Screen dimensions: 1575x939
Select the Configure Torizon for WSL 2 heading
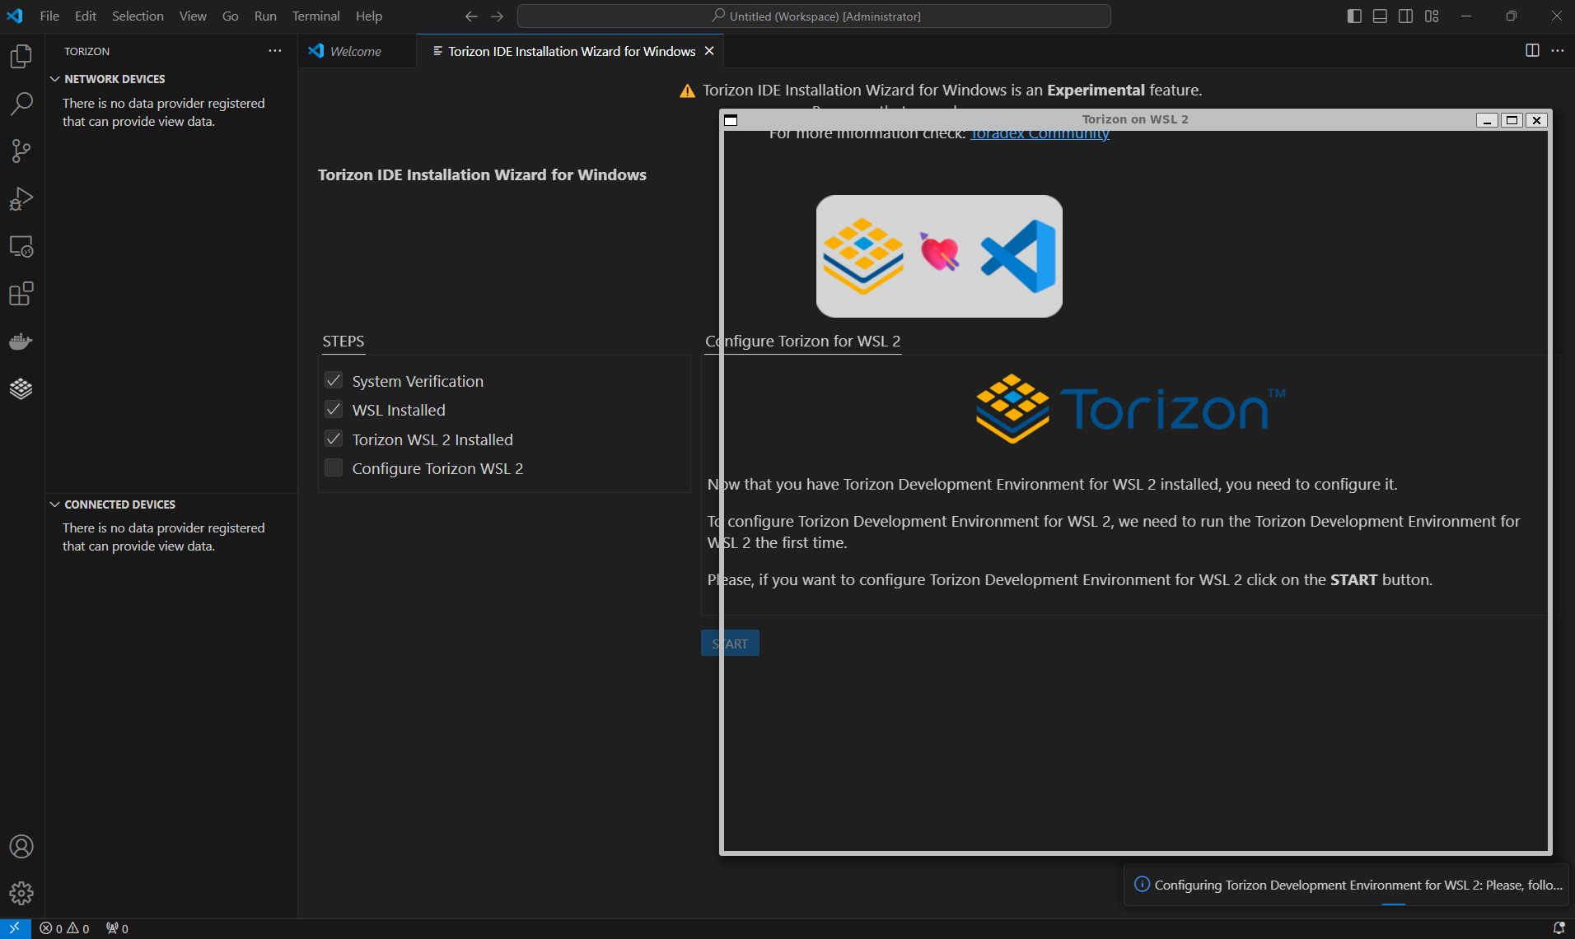(803, 341)
